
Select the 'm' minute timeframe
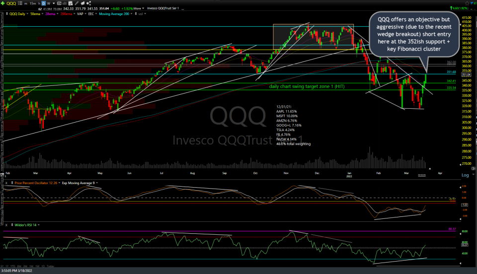point(25,3)
